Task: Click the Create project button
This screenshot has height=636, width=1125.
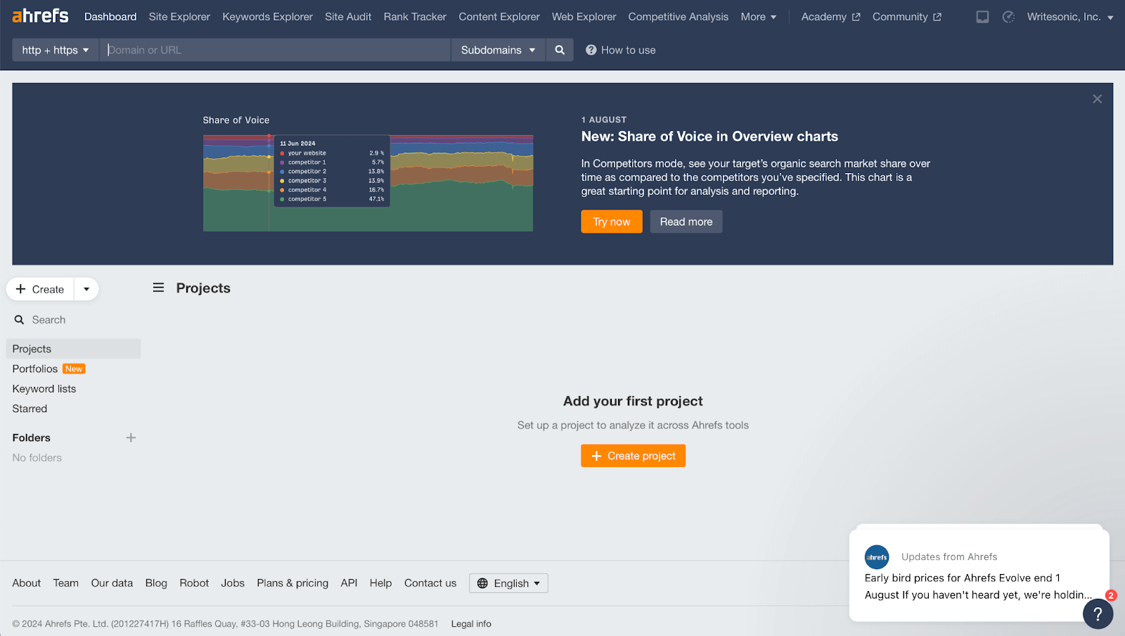Action: pyautogui.click(x=632, y=455)
